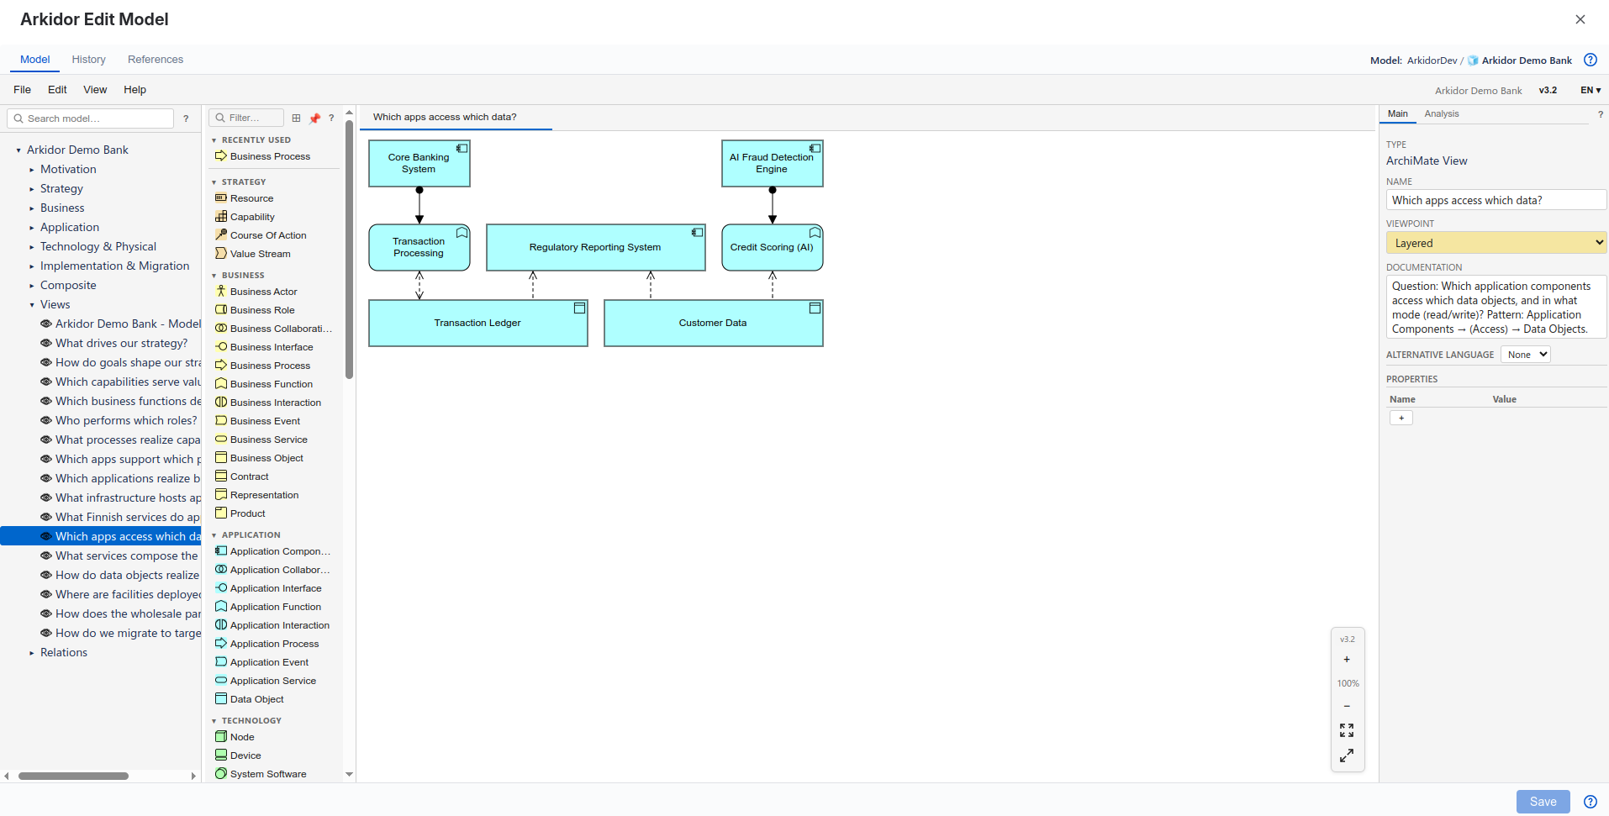Click the pin icon in the palette toolbar
This screenshot has width=1609, height=816.
click(x=314, y=118)
